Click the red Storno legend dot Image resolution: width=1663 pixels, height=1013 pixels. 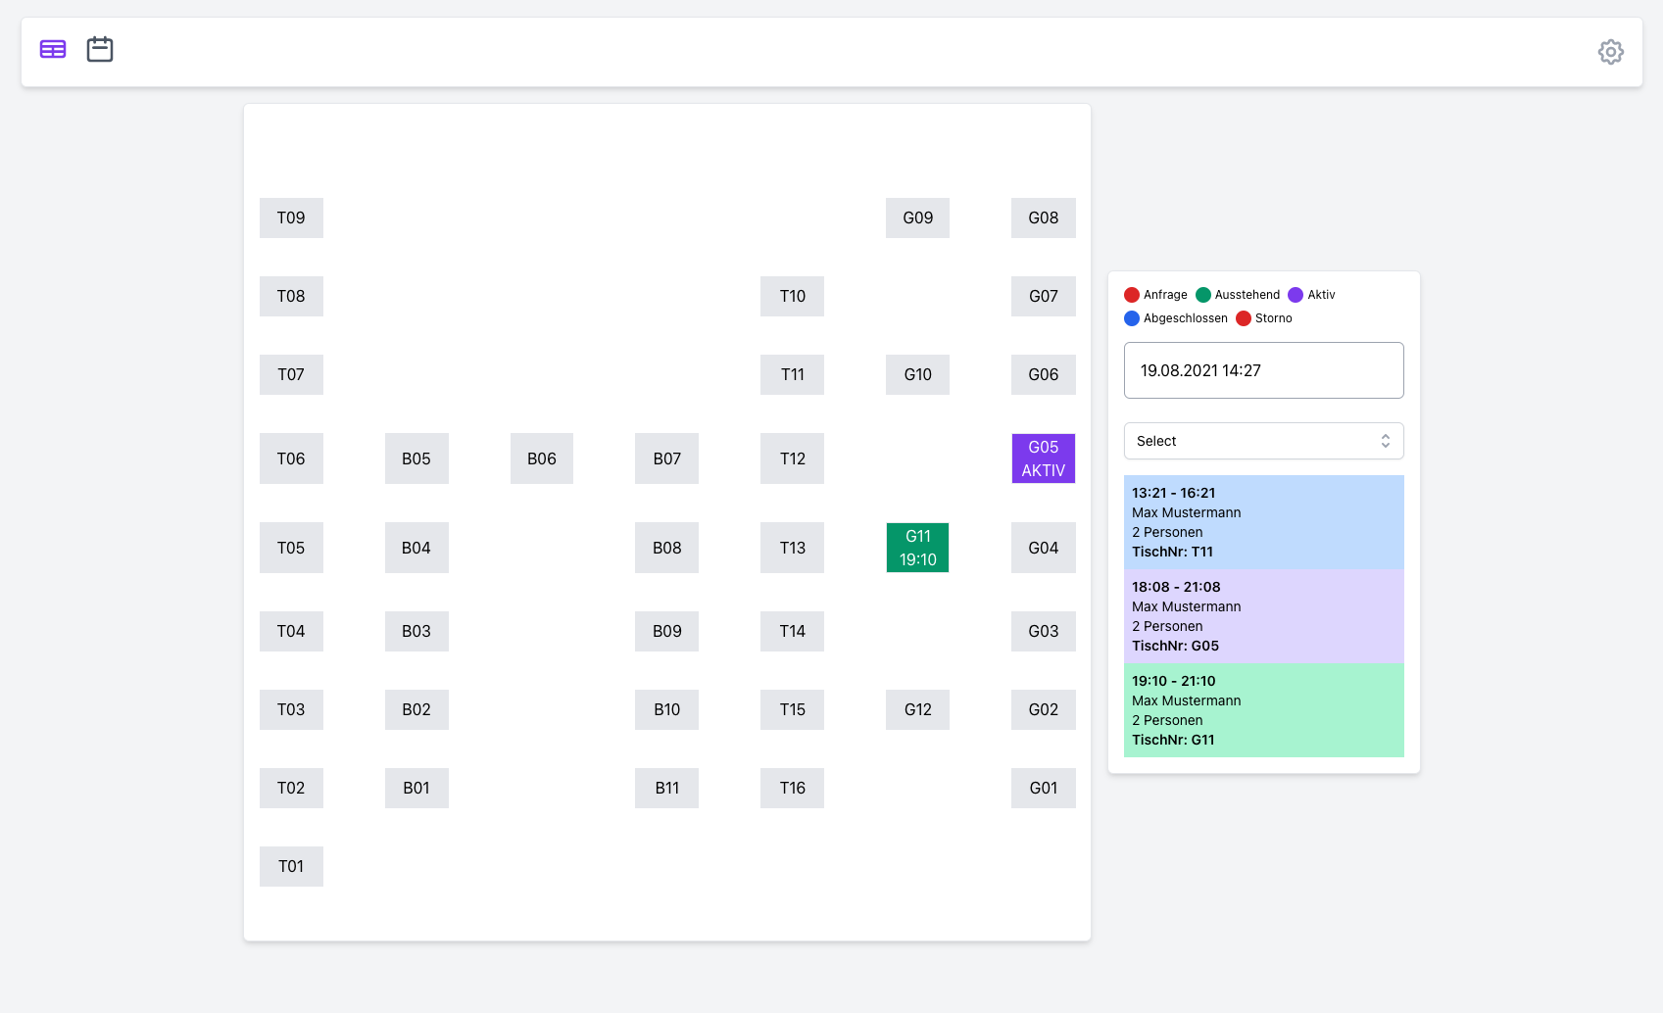[1244, 318]
